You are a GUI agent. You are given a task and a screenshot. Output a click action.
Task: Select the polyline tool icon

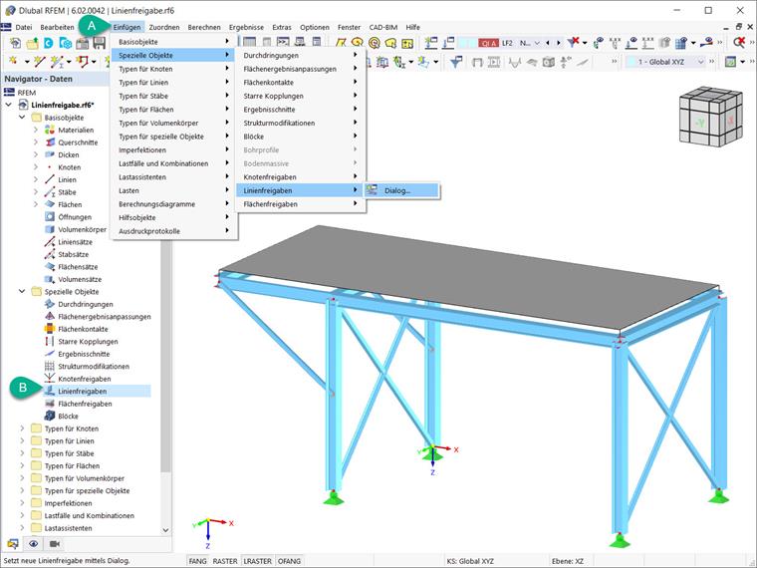(x=82, y=62)
